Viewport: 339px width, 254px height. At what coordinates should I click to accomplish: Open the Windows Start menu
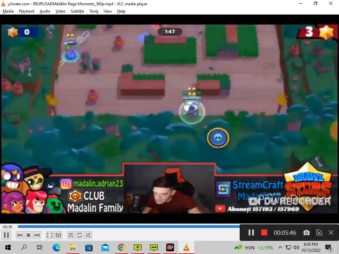tap(8, 247)
